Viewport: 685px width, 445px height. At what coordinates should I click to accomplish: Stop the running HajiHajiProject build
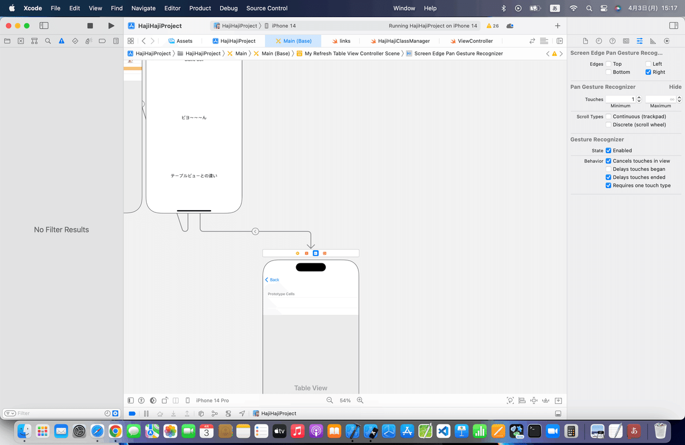click(90, 26)
